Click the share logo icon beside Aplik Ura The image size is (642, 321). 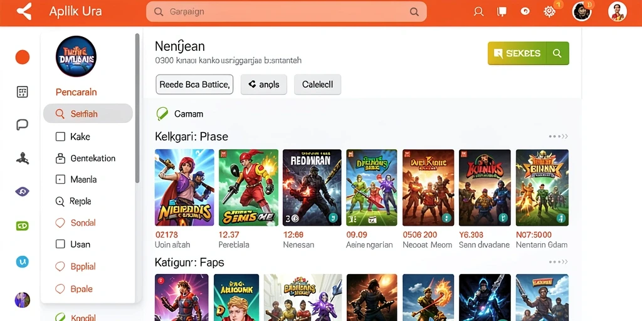coord(24,11)
